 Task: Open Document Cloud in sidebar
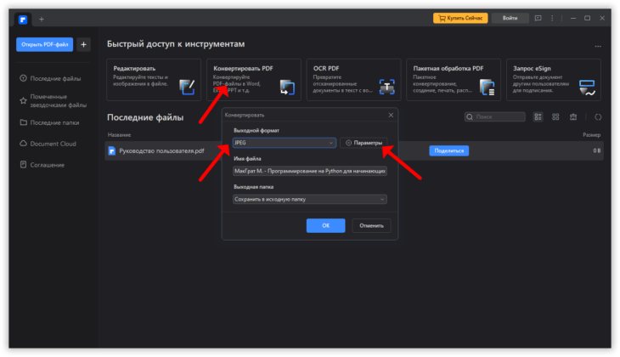click(48, 144)
